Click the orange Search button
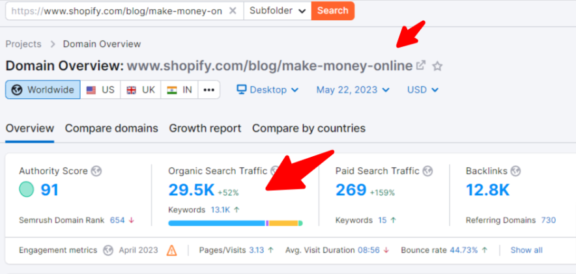Image resolution: width=576 pixels, height=274 pixels. [333, 11]
